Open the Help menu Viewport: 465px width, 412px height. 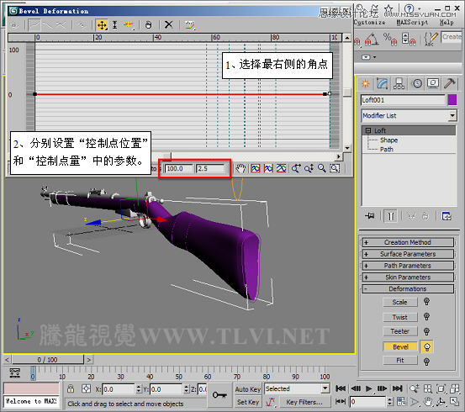coord(447,23)
